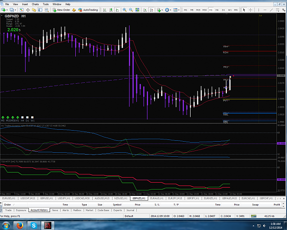Open periods clock dropdown
The width and height of the screenshot is (287, 230).
pyautogui.click(x=168, y=10)
